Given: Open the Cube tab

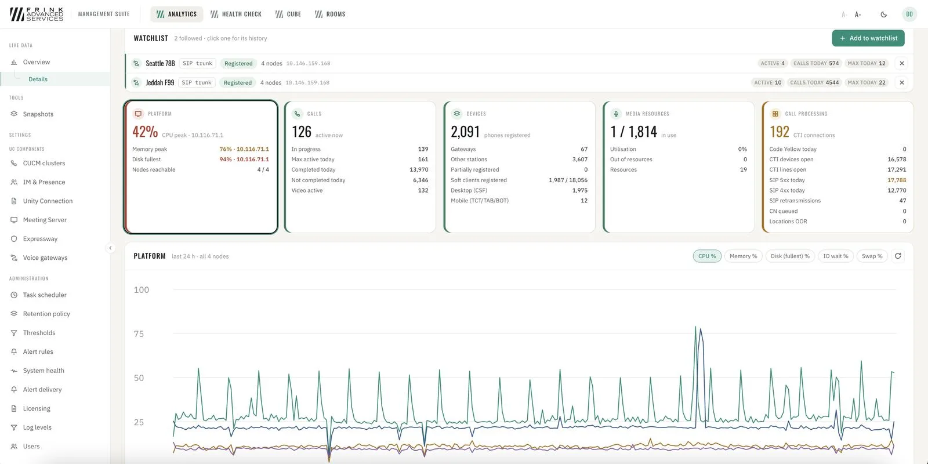Looking at the screenshot, I should (288, 14).
